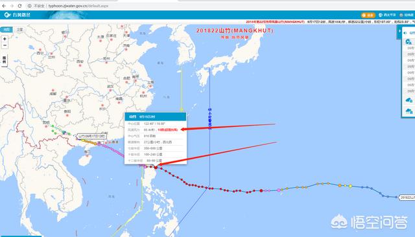Click the large red typhoon track point near Luzon
Screen dimensions: 415x237
pos(156,167)
